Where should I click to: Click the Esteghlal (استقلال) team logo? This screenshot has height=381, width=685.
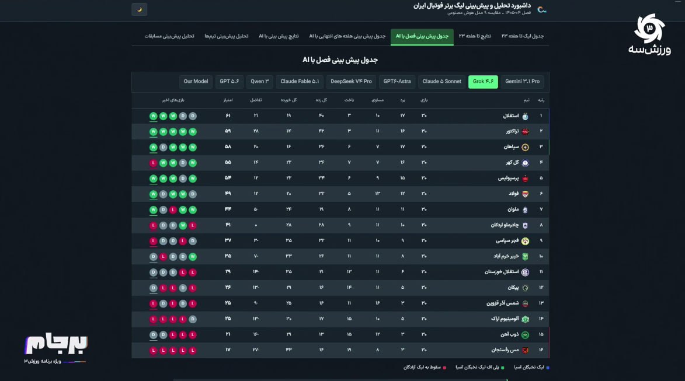point(525,116)
